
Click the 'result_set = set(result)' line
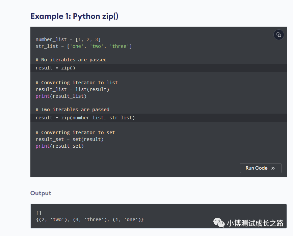[x=70, y=139]
